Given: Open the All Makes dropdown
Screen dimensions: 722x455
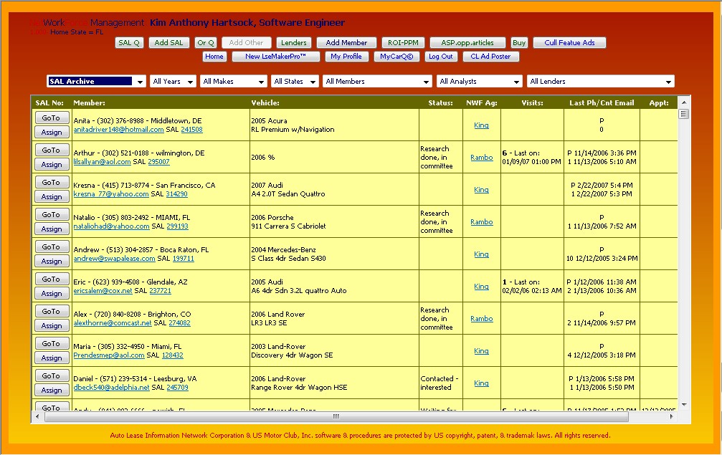Looking at the screenshot, I should (x=234, y=82).
